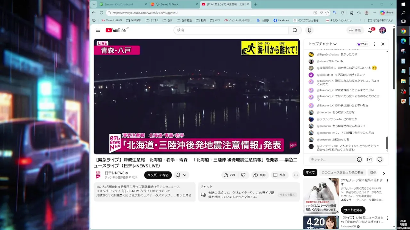The image size is (410, 230).
Task: Open the YouTube hamburger guide menu
Action: 98,30
